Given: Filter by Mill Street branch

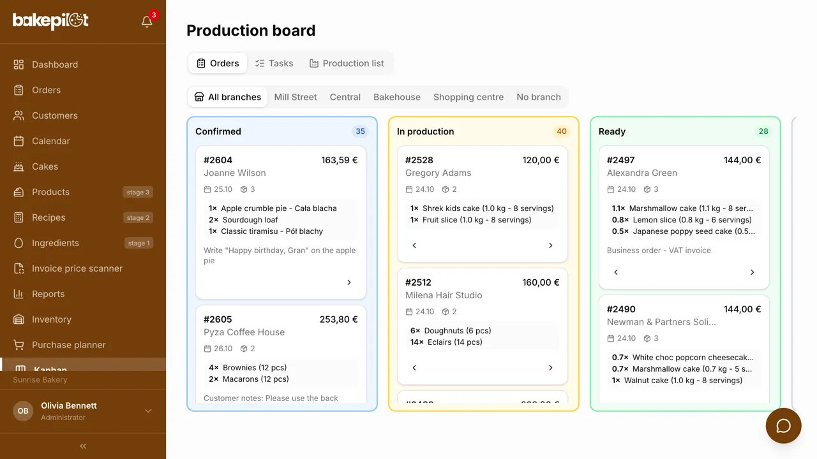Looking at the screenshot, I should (296, 97).
